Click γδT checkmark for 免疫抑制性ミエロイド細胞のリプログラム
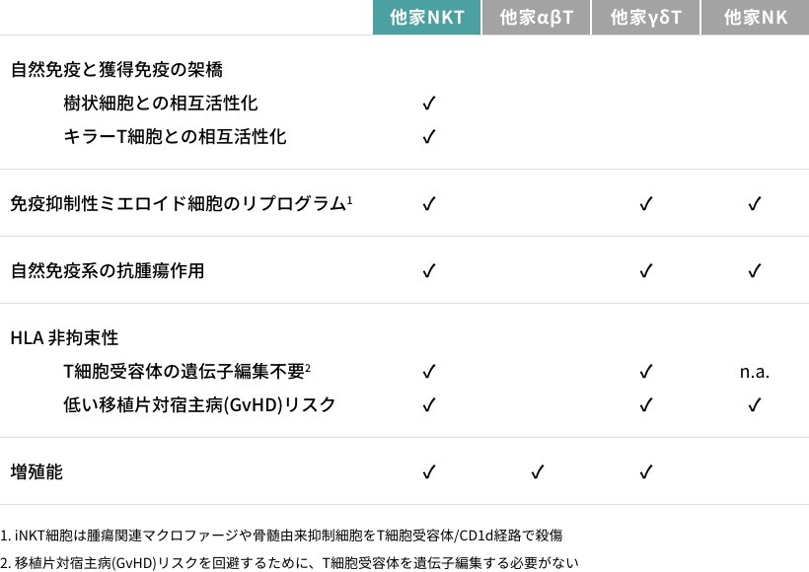The width and height of the screenshot is (809, 572). (646, 204)
